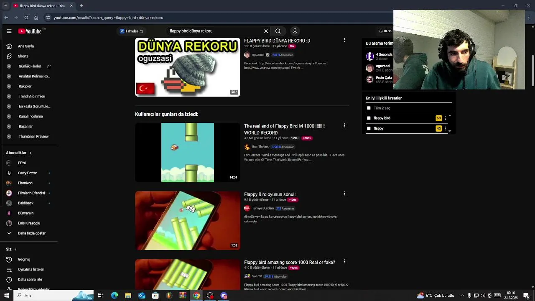
Task: Open Microsoft Edge from the taskbar
Action: (114, 296)
